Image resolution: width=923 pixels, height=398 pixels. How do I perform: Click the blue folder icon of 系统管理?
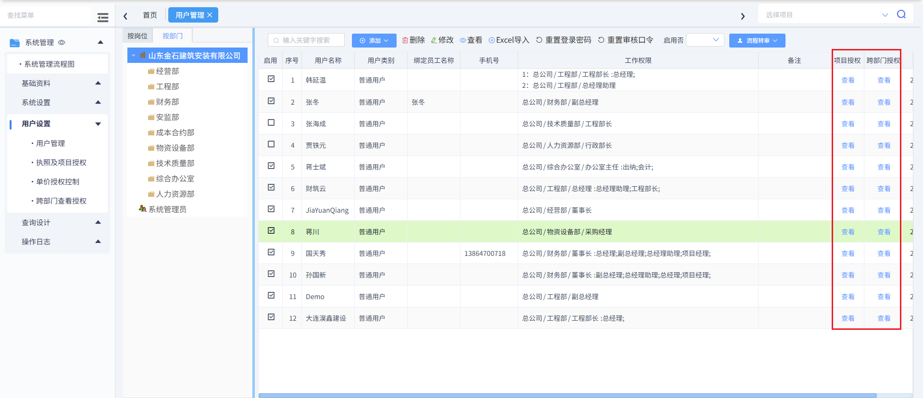[15, 43]
